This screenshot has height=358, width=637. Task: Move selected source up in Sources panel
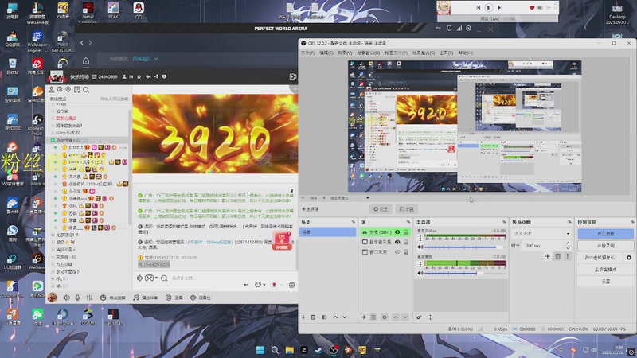coord(396,317)
